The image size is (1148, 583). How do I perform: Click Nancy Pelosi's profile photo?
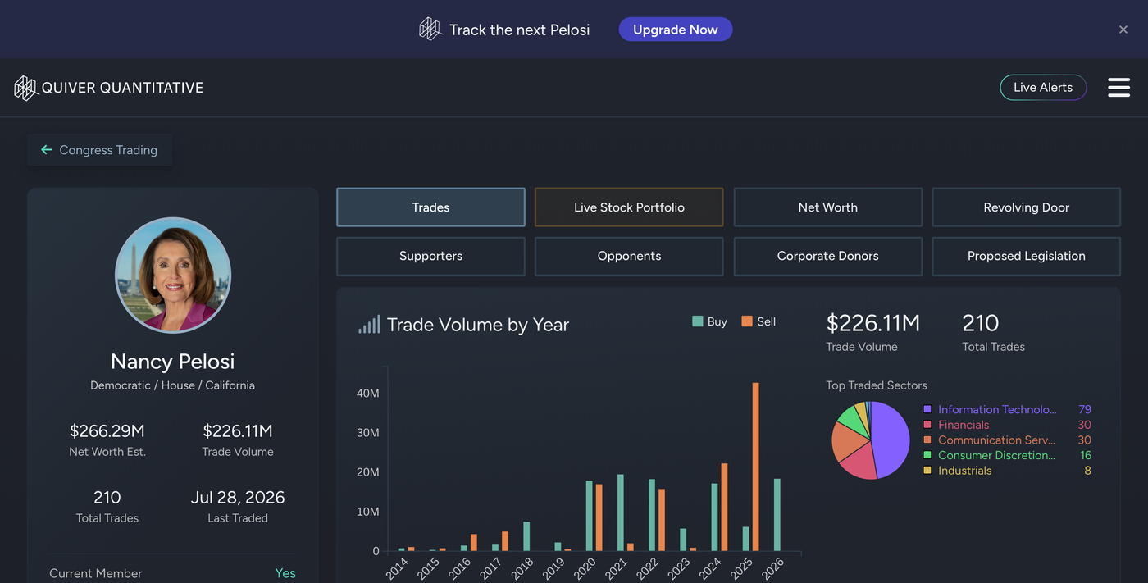pos(173,275)
